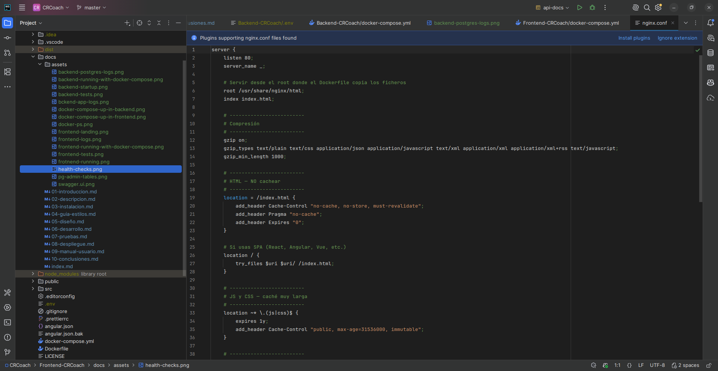Select 08-despliegue.md file
The image size is (718, 371).
pyautogui.click(x=73, y=244)
